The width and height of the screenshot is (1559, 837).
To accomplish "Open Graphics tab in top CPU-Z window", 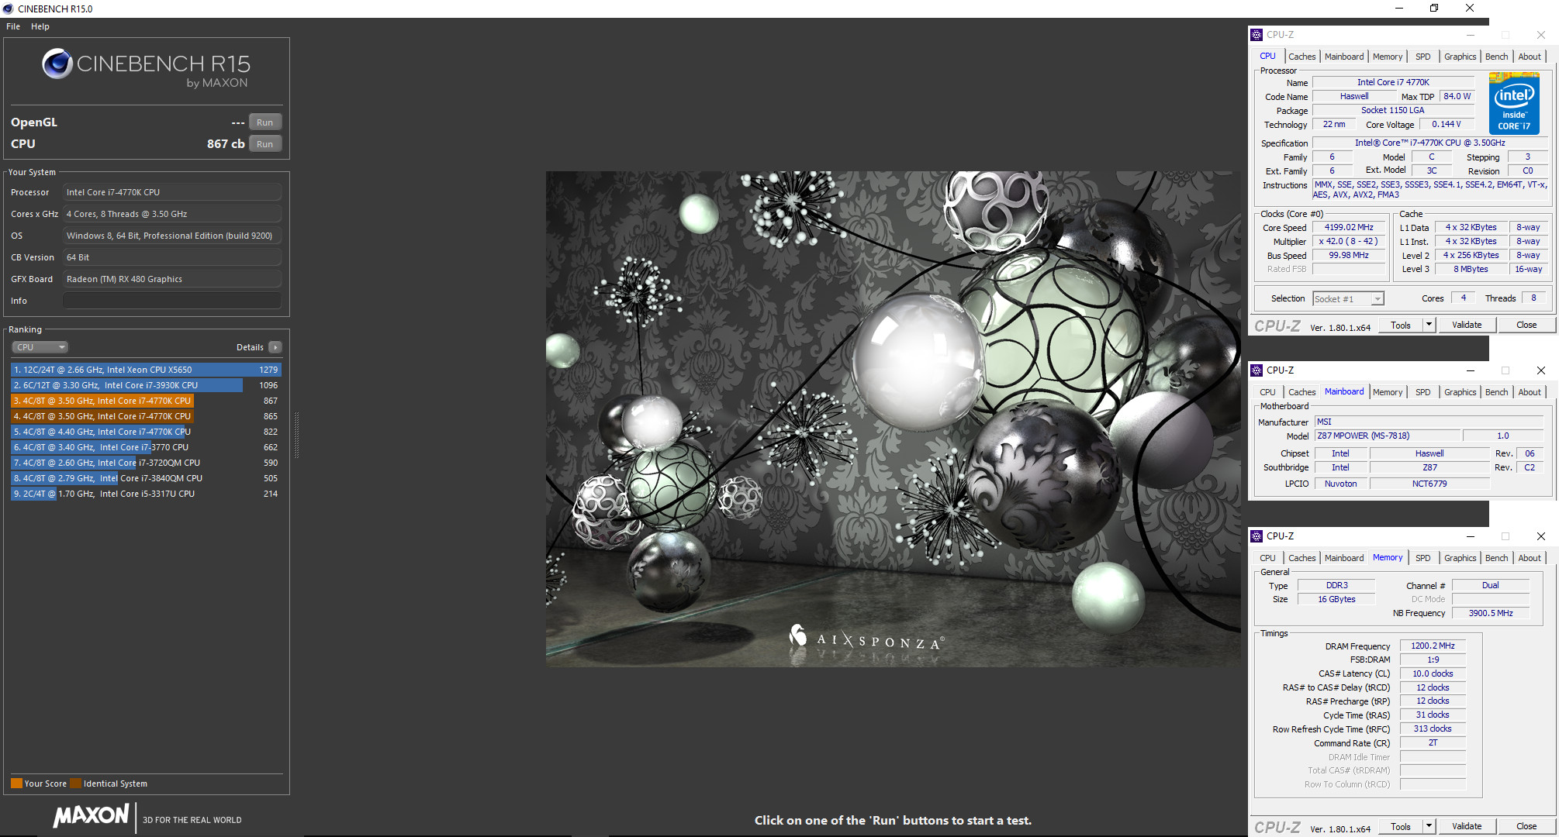I will click(1460, 57).
